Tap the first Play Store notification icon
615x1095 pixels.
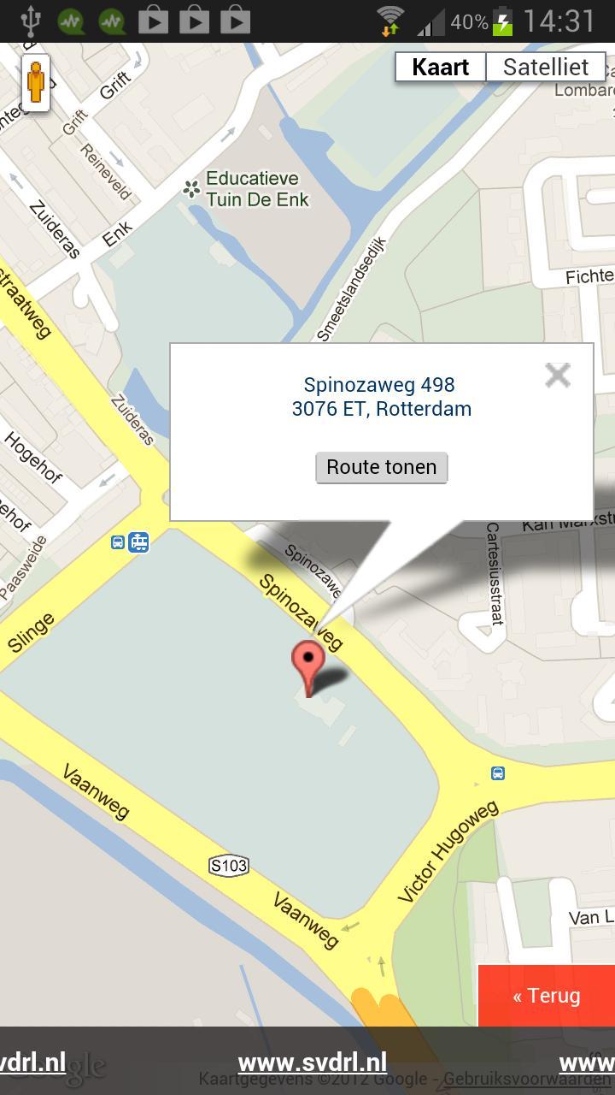click(154, 21)
